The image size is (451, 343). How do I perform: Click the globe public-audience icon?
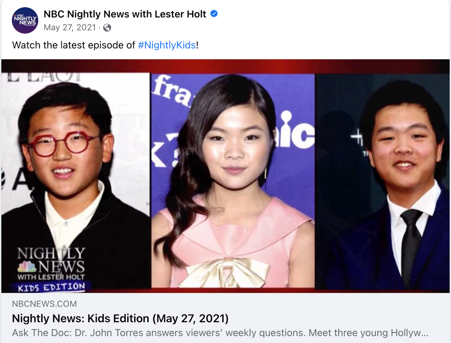(107, 28)
